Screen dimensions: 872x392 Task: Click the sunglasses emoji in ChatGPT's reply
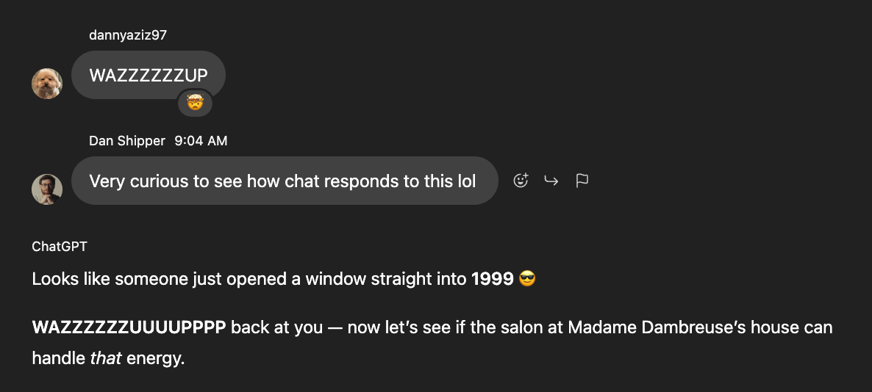[527, 280]
